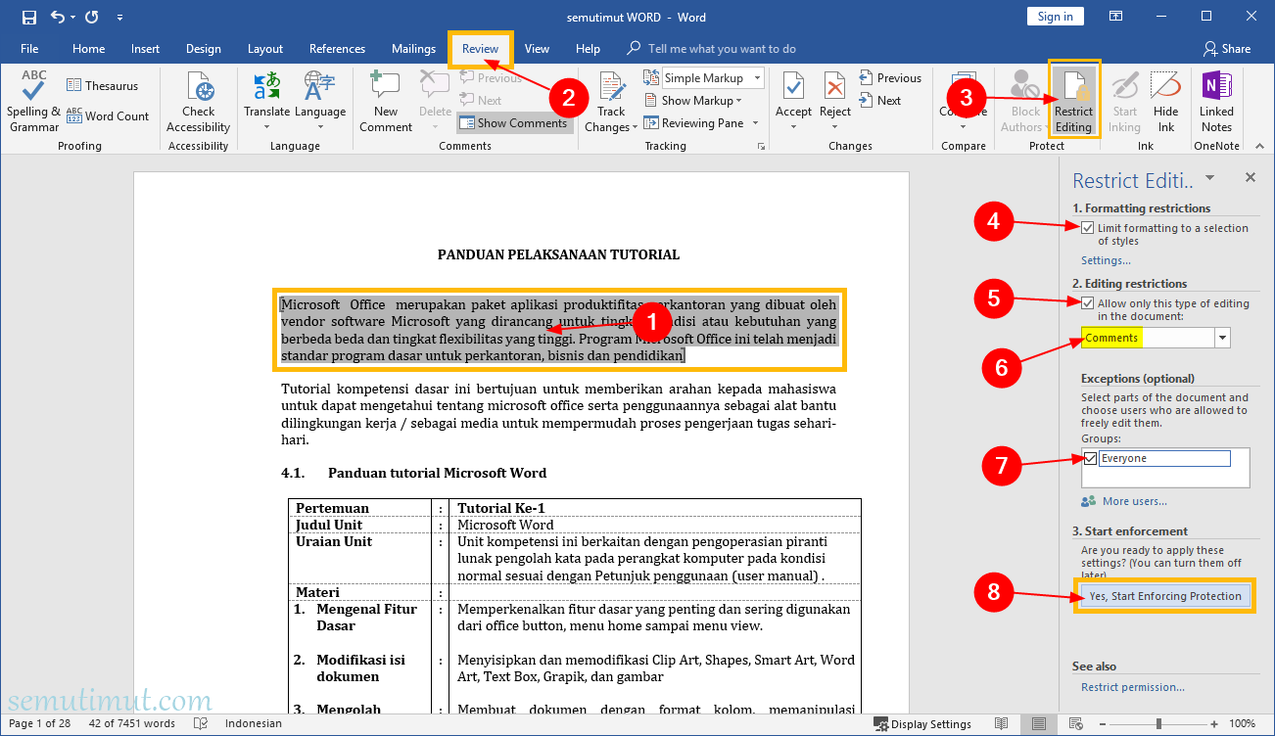Open the Design tab
This screenshot has width=1275, height=736.
203,49
